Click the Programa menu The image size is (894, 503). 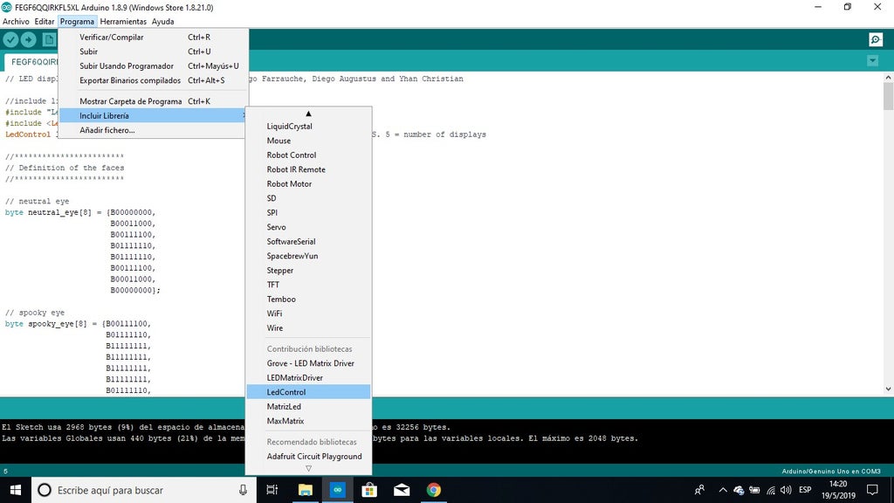(x=77, y=21)
